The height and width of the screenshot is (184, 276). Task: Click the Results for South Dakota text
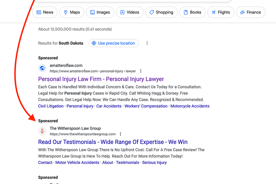click(61, 43)
